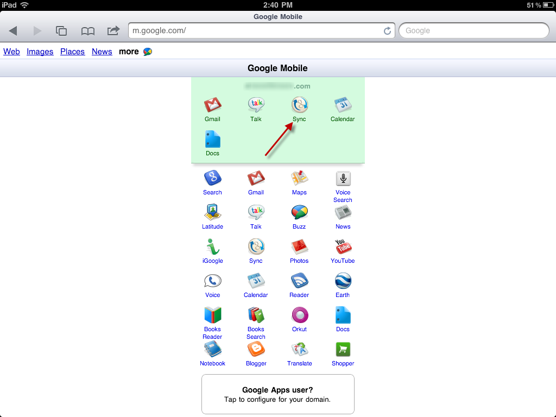The height and width of the screenshot is (417, 556).
Task: Switch to Places tab link
Action: pos(72,52)
